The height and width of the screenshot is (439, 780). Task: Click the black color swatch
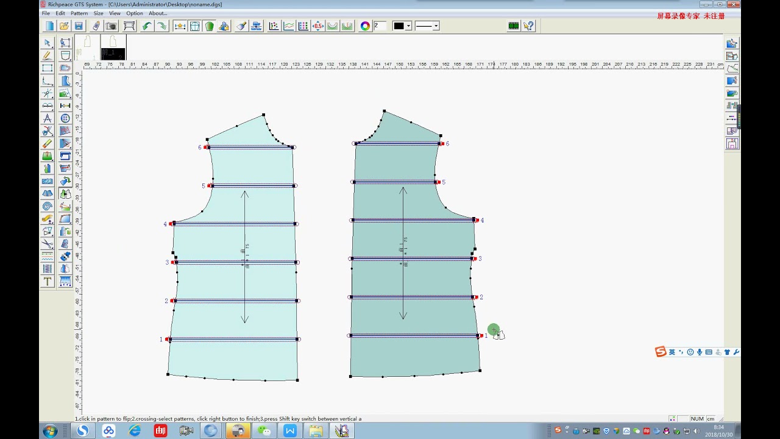tap(399, 26)
